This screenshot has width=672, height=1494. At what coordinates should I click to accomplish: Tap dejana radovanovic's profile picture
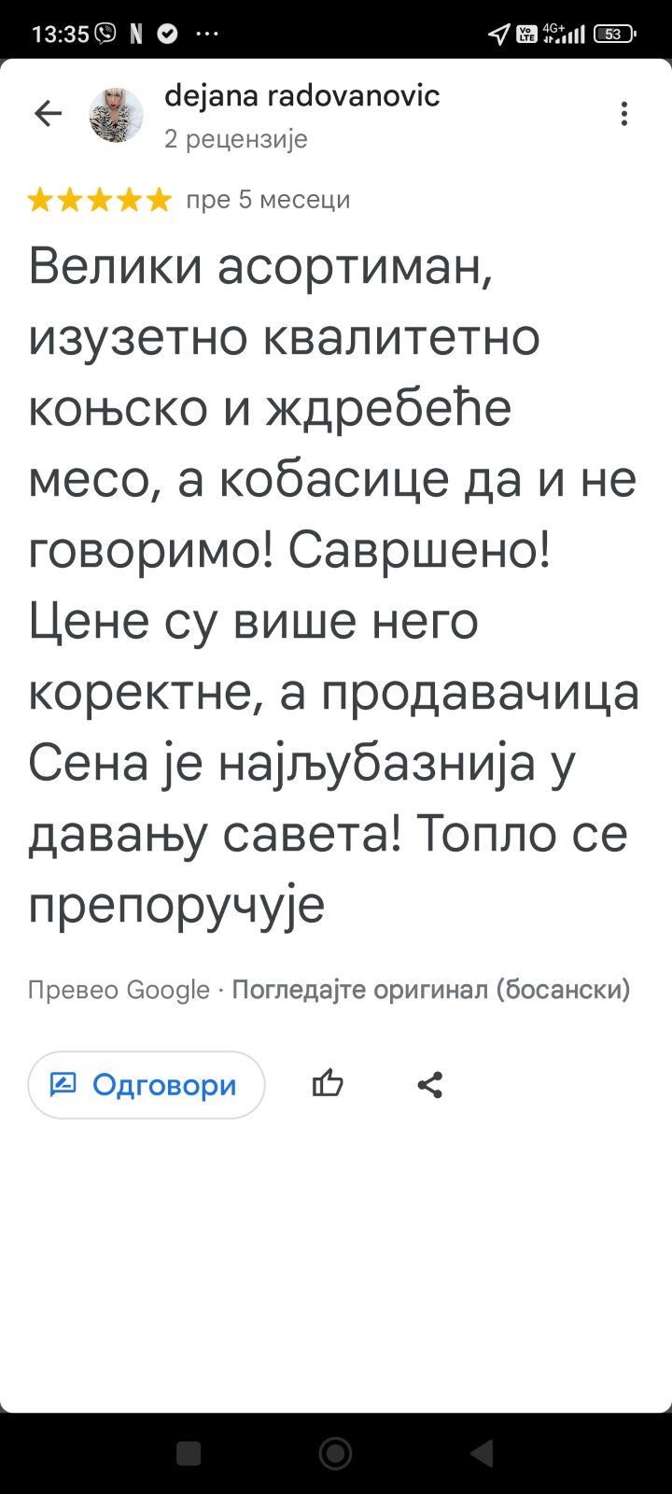117,115
